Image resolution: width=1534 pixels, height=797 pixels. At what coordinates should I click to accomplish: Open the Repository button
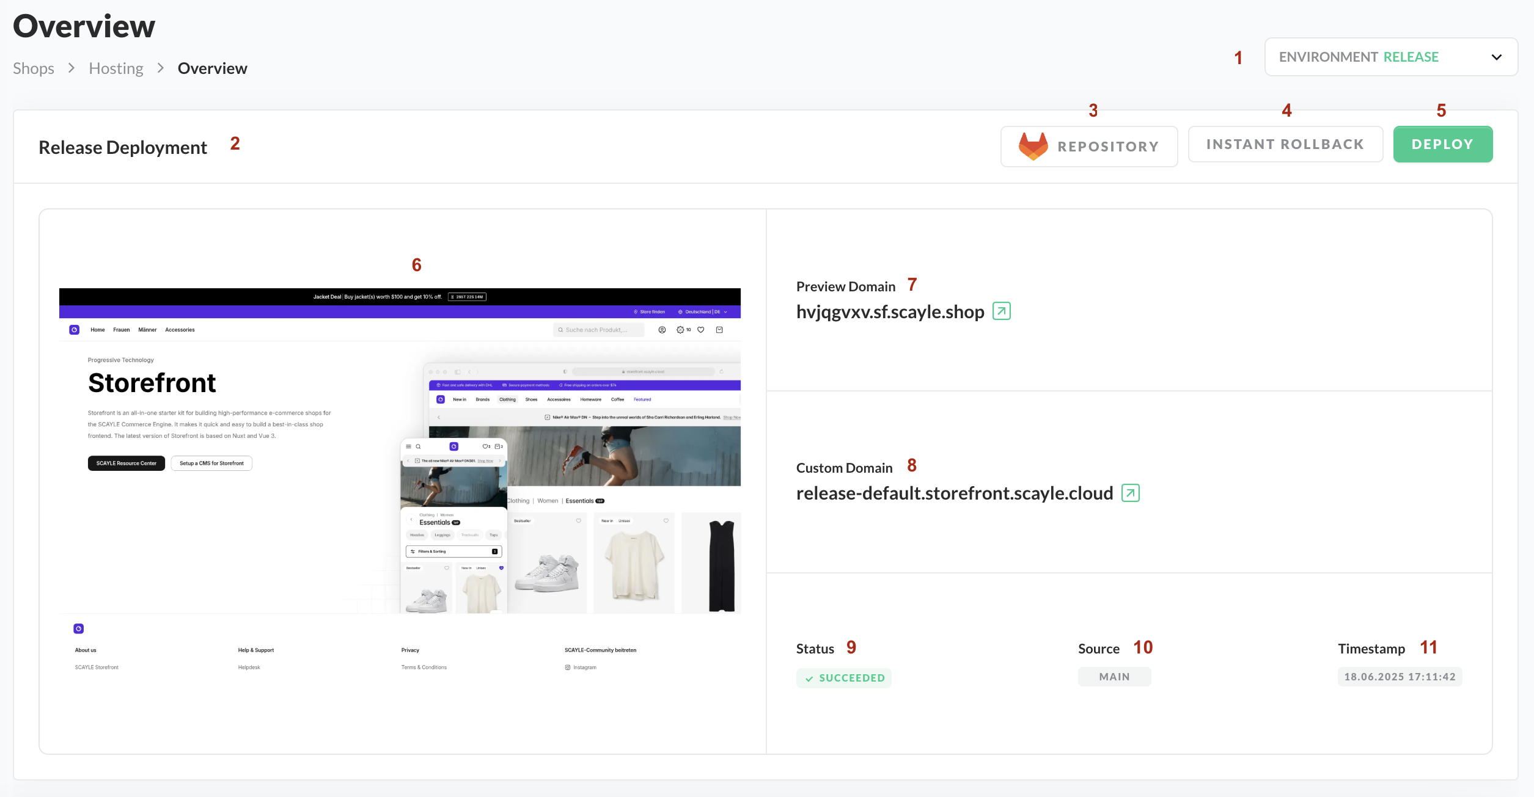[x=1088, y=147]
